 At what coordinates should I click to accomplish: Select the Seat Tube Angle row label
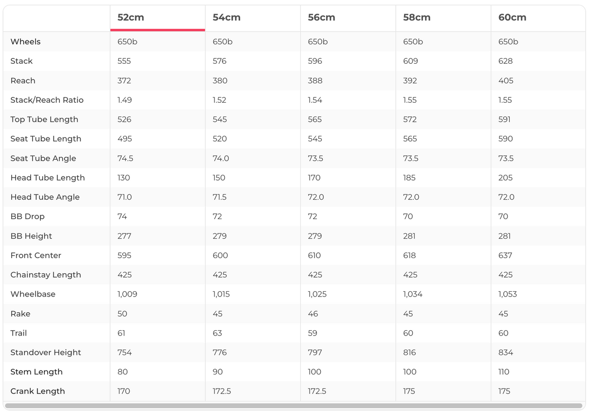(x=43, y=158)
